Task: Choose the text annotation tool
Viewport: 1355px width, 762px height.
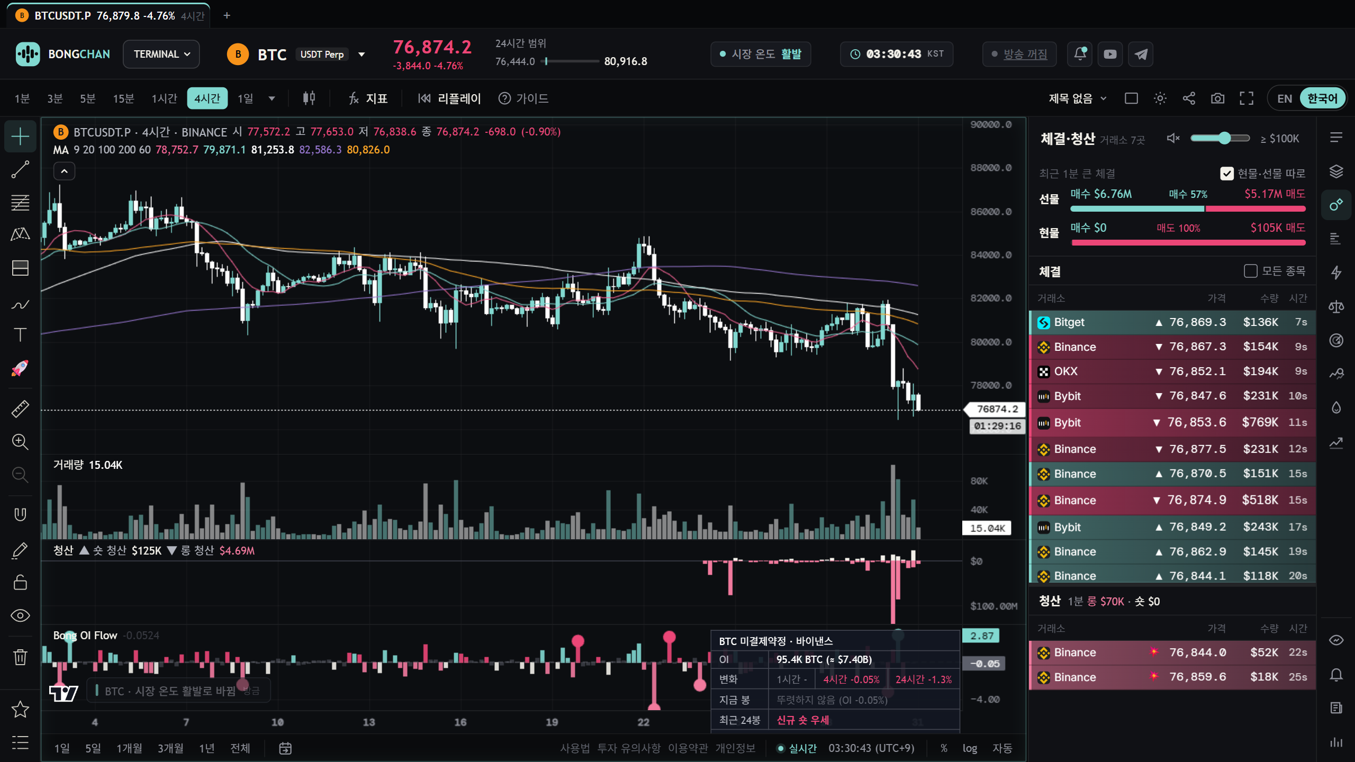Action: 20,335
